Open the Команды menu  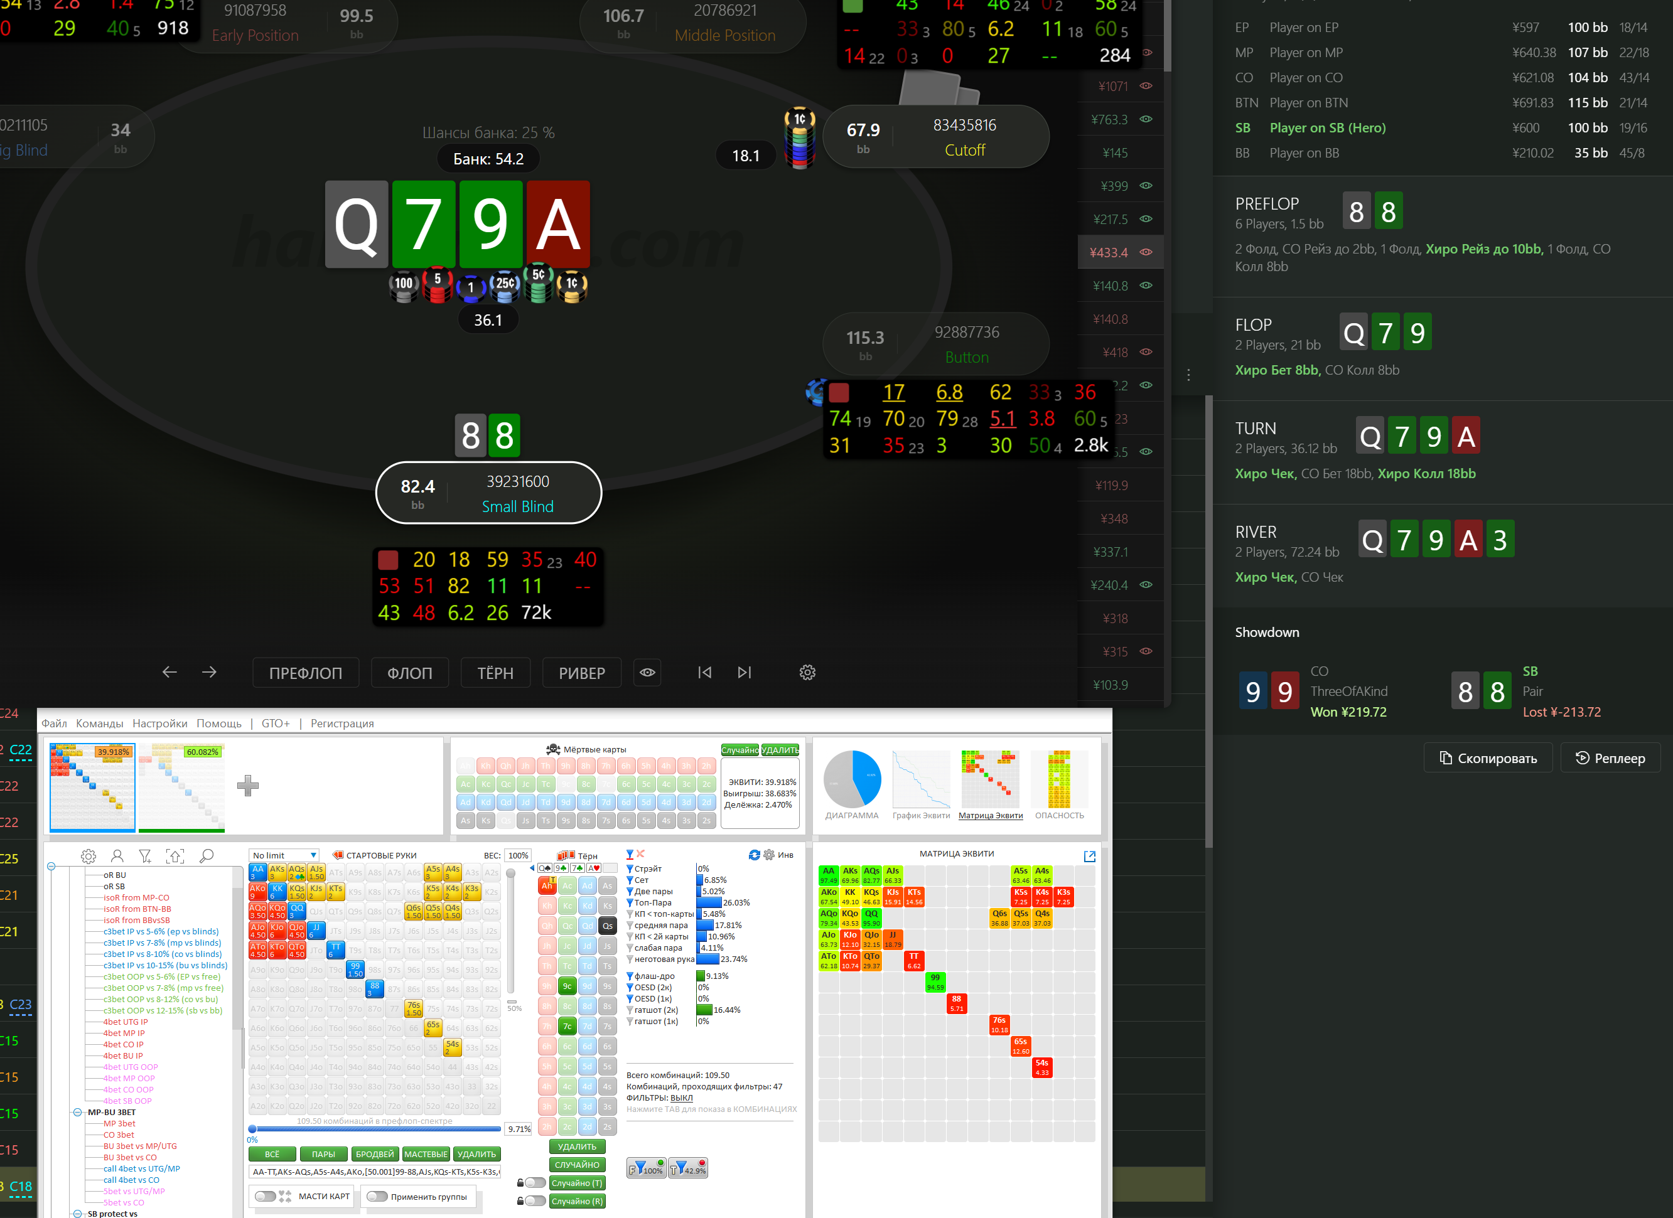[x=100, y=724]
